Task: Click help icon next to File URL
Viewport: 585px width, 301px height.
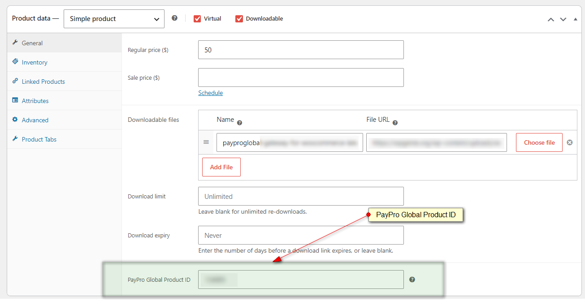Action: (395, 123)
